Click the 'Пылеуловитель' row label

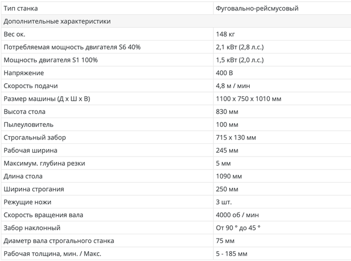(29, 124)
